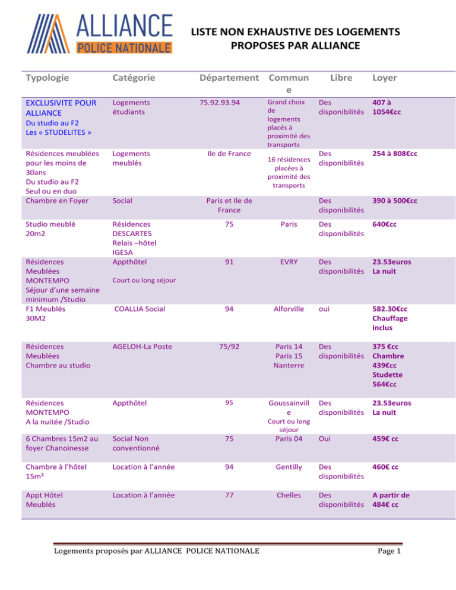This screenshot has width=456, height=590.
Task: Click 'Social Non conventionné' category
Action: click(x=136, y=443)
